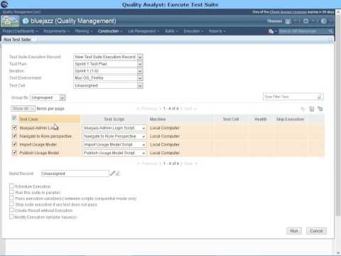Click the bluejazz-Admin Login test case name
This screenshot has height=256, width=341.
(39, 128)
